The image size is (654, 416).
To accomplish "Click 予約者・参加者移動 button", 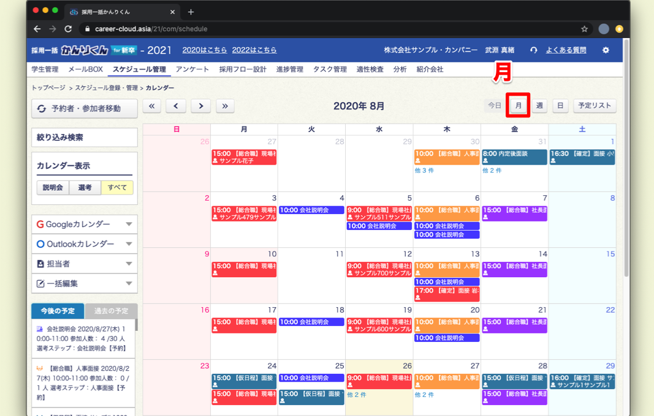I will 85,108.
